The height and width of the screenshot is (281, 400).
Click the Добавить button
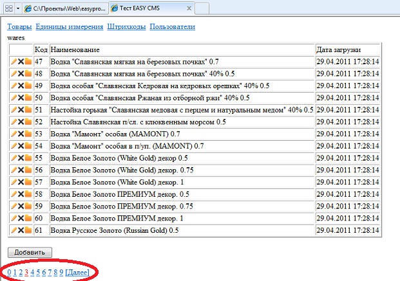pyautogui.click(x=30, y=252)
